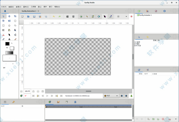Image resolution: width=179 pixels, height=122 pixels.
Task: Open the 编辑(E) menu
Action: pyautogui.click(x=11, y=7)
